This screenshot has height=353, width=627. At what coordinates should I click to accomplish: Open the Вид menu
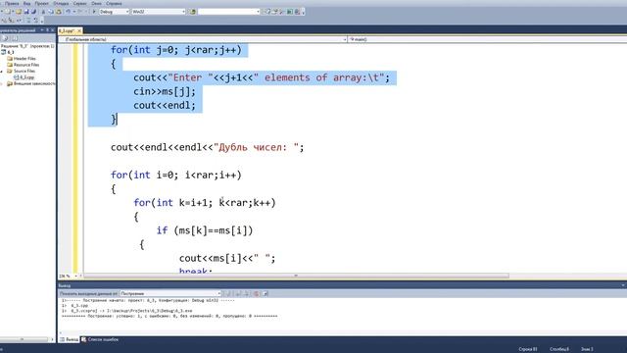coord(26,4)
